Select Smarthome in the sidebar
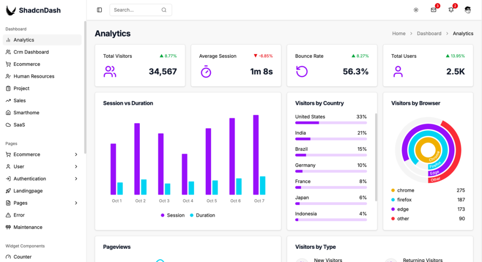482x262 pixels. [x=26, y=113]
